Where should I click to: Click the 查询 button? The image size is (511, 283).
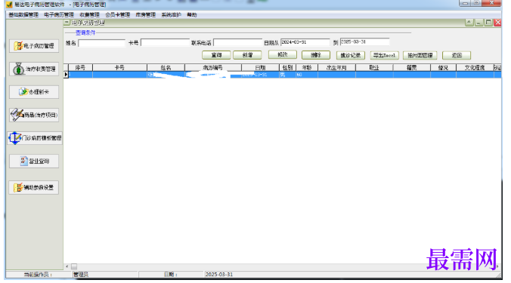point(216,55)
